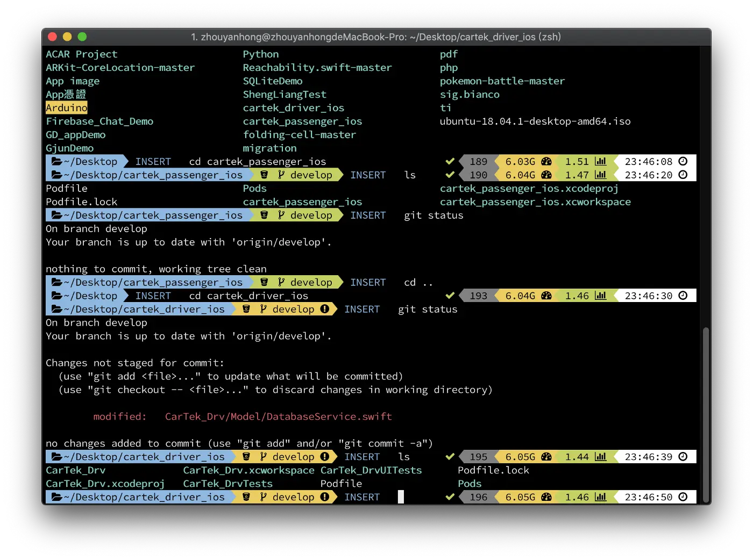Click the history number 193 segment
This screenshot has width=753, height=560.
(x=478, y=296)
